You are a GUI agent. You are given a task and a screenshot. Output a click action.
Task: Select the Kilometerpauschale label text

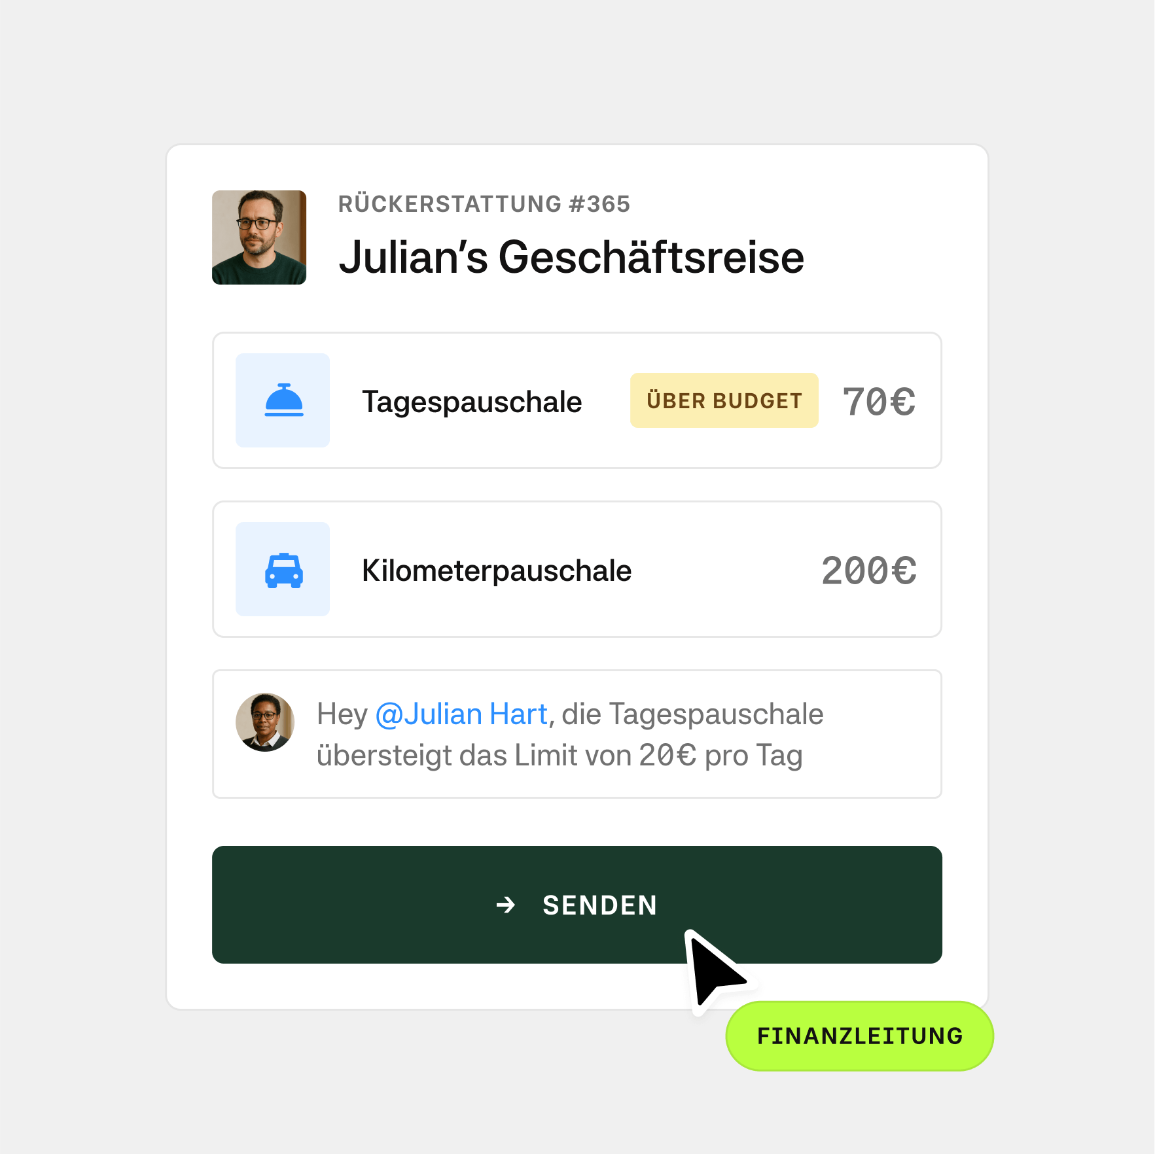click(497, 570)
